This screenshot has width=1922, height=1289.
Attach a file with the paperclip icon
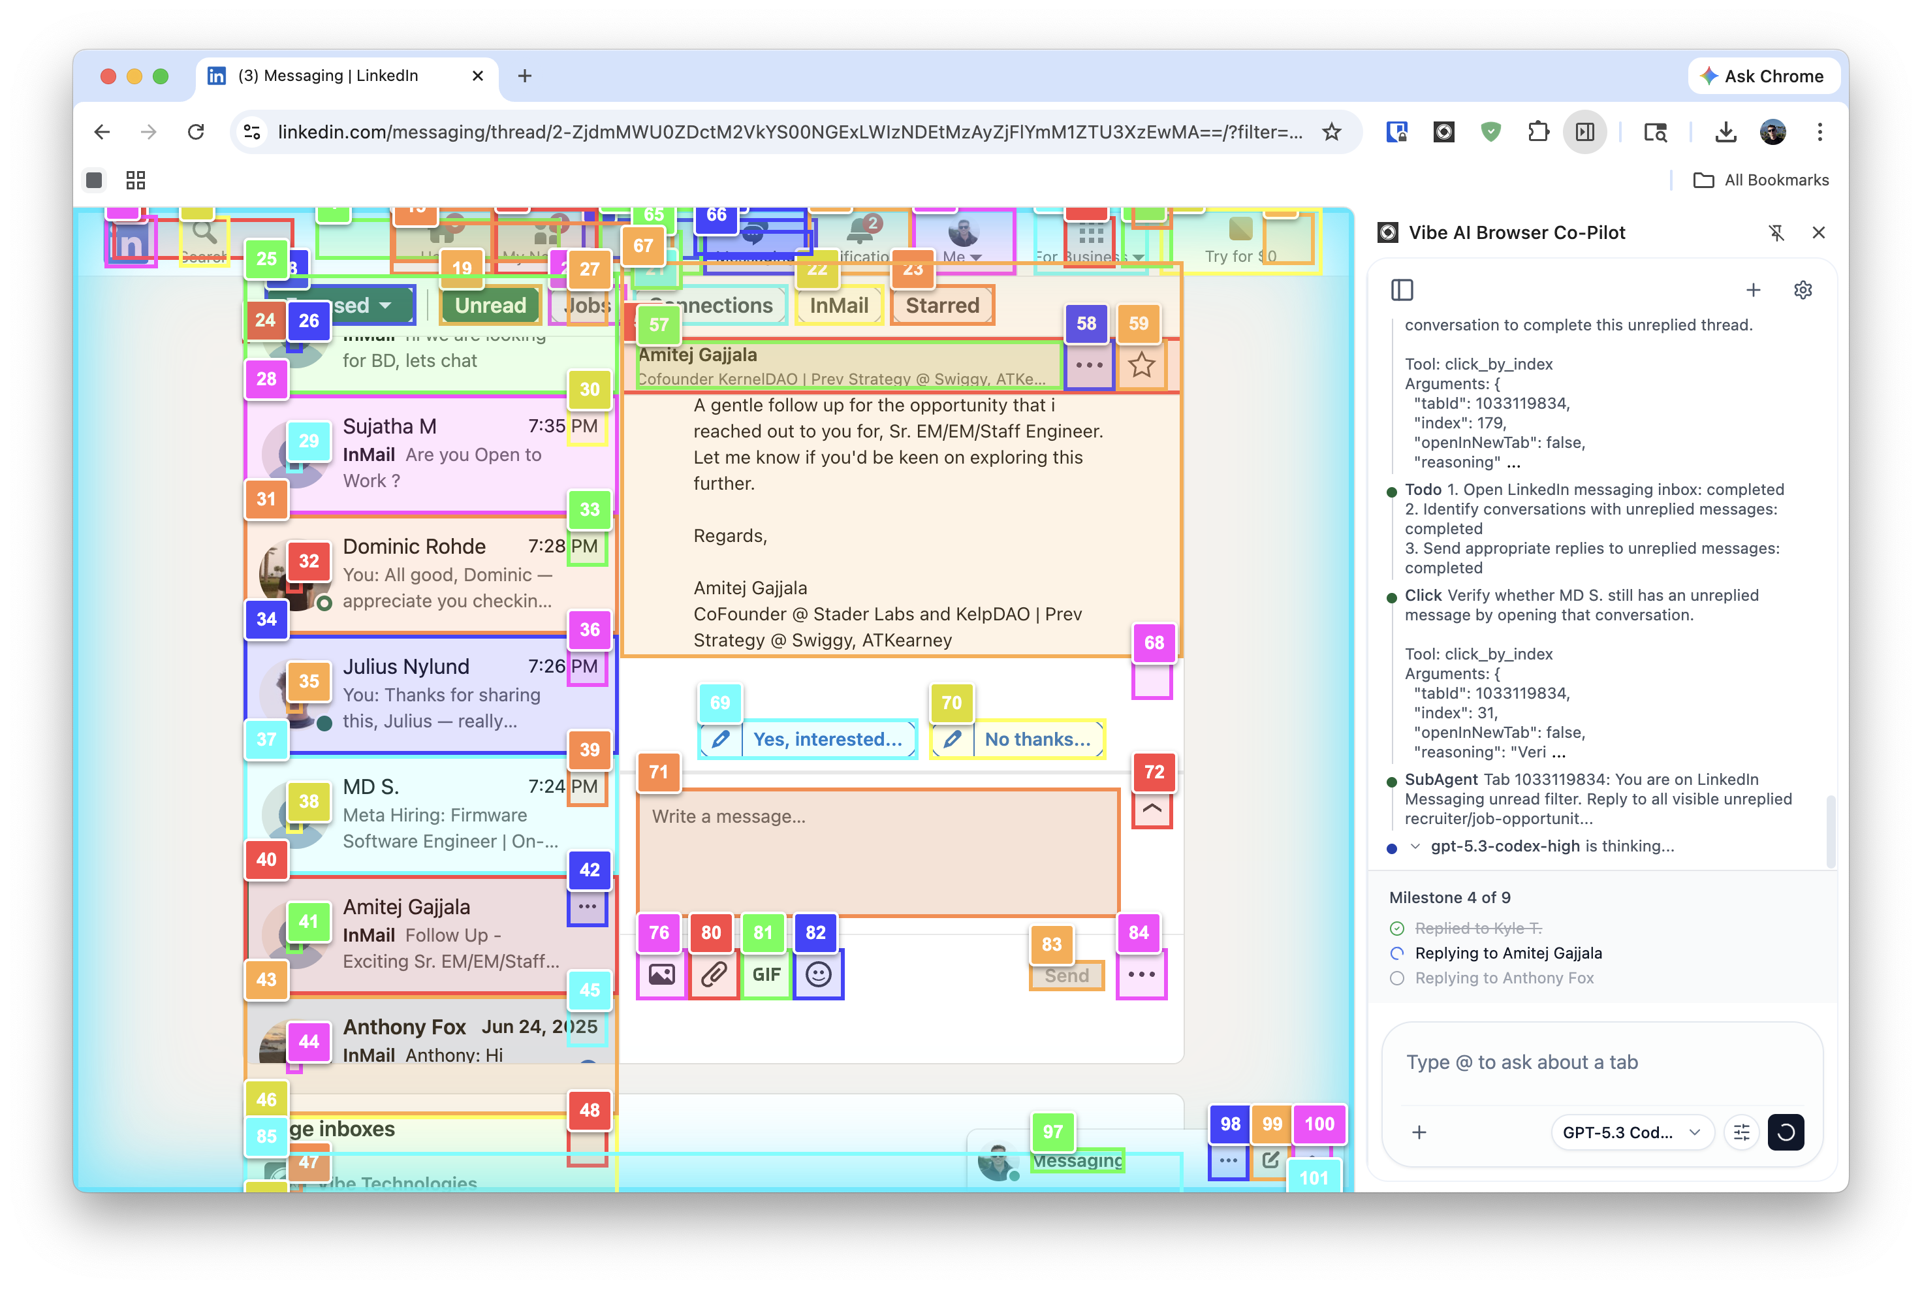pyautogui.click(x=714, y=975)
